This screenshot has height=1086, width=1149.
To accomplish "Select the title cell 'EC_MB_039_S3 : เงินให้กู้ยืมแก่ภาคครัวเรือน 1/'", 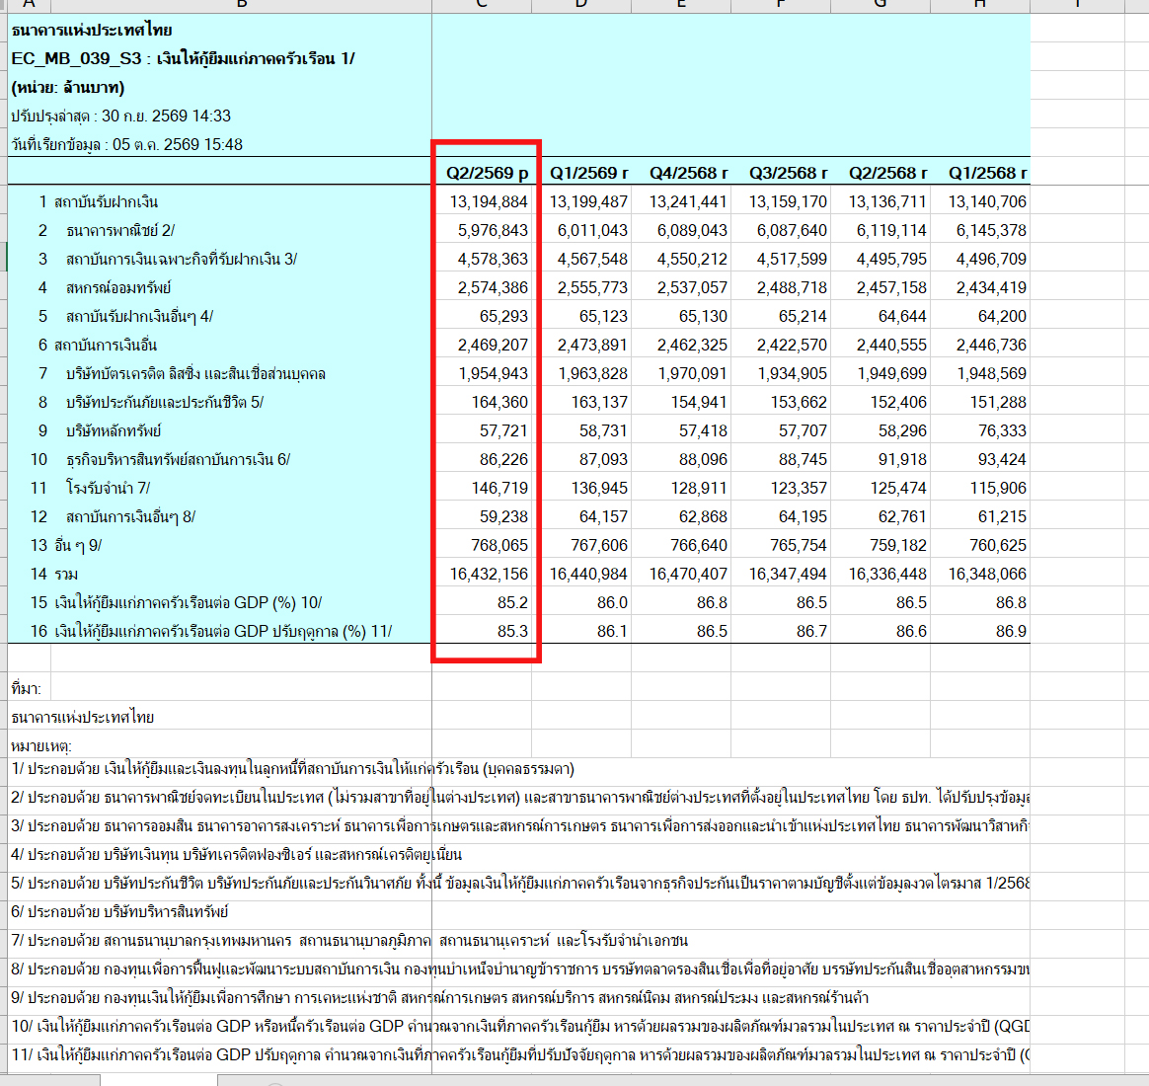I will coord(184,58).
